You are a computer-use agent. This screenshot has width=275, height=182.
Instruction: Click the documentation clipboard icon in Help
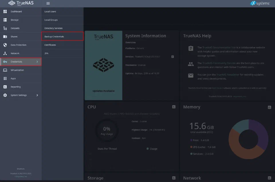[x=191, y=48]
